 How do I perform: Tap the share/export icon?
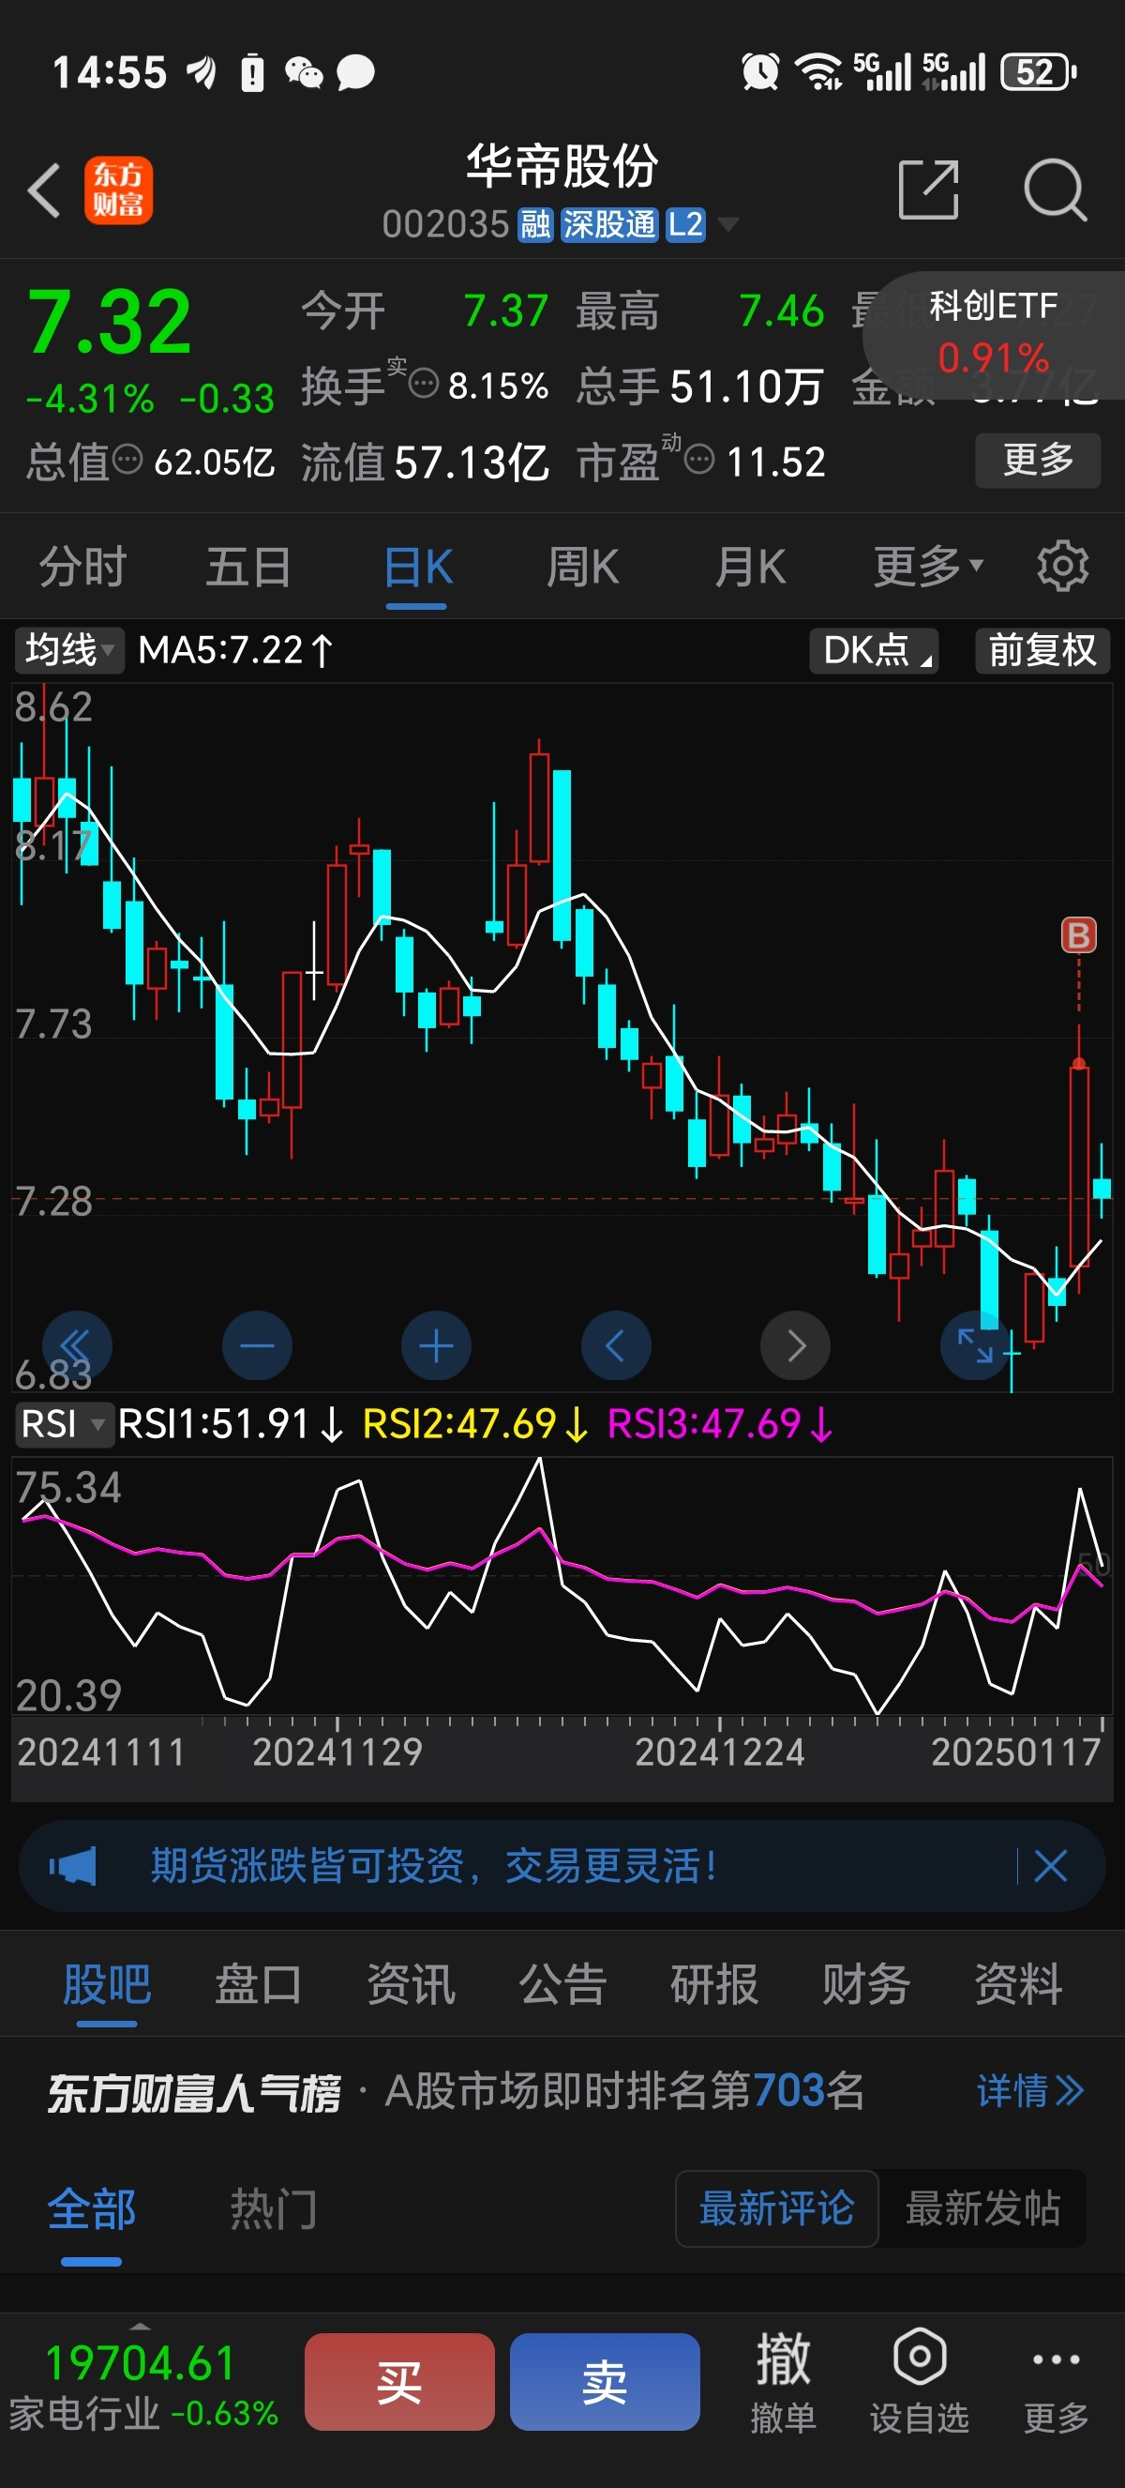tap(928, 190)
